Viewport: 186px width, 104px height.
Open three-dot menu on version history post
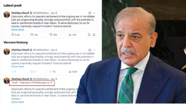coord(94,50)
